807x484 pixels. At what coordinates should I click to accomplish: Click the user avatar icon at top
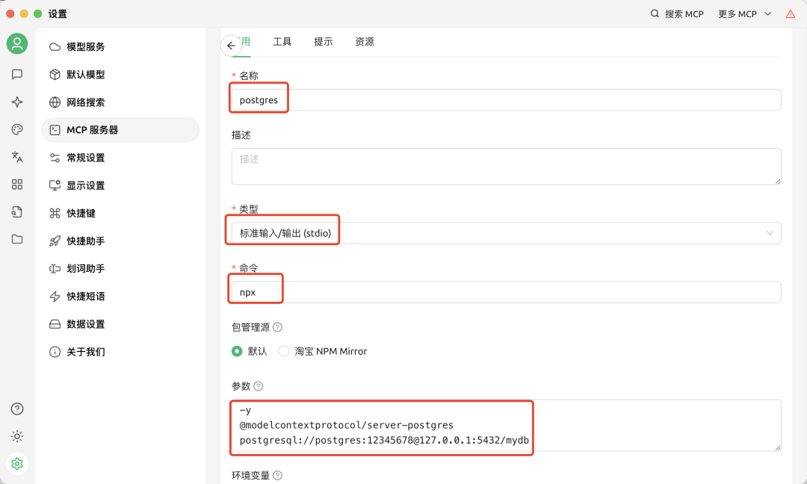(x=16, y=43)
